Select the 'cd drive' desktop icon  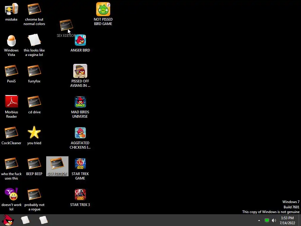point(34,102)
